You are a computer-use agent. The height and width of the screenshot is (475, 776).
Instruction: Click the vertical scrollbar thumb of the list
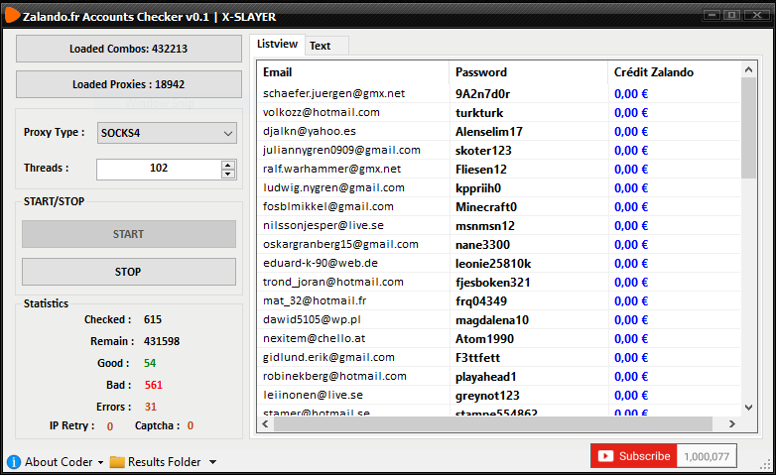[x=749, y=128]
